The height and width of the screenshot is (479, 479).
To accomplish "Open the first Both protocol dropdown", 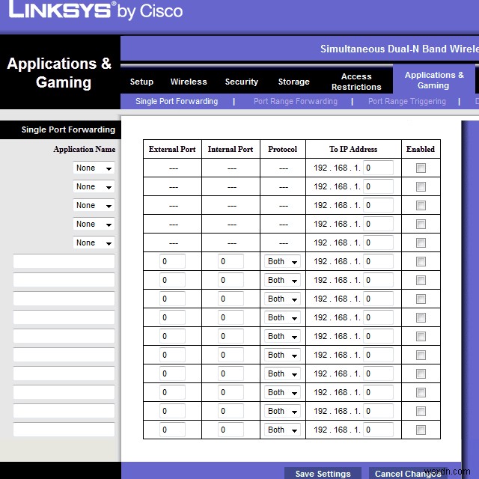I will tap(282, 261).
